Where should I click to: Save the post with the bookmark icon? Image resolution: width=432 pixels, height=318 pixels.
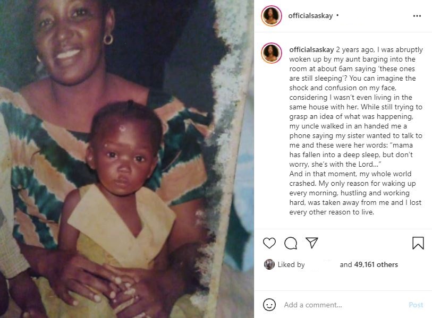(418, 243)
